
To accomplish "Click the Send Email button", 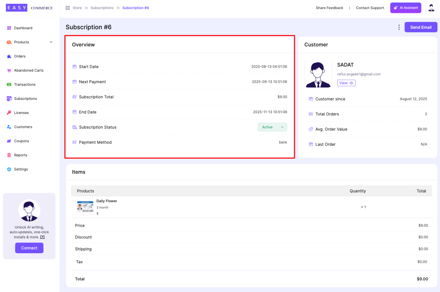I will 421,27.
